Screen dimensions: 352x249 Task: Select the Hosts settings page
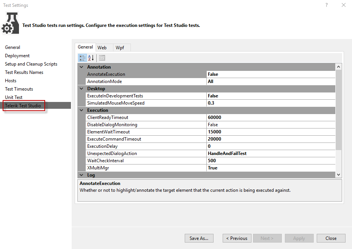point(11,80)
